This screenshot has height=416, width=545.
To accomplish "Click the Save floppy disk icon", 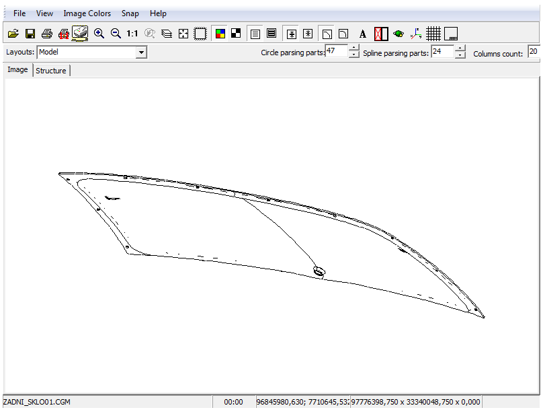I will pos(30,34).
